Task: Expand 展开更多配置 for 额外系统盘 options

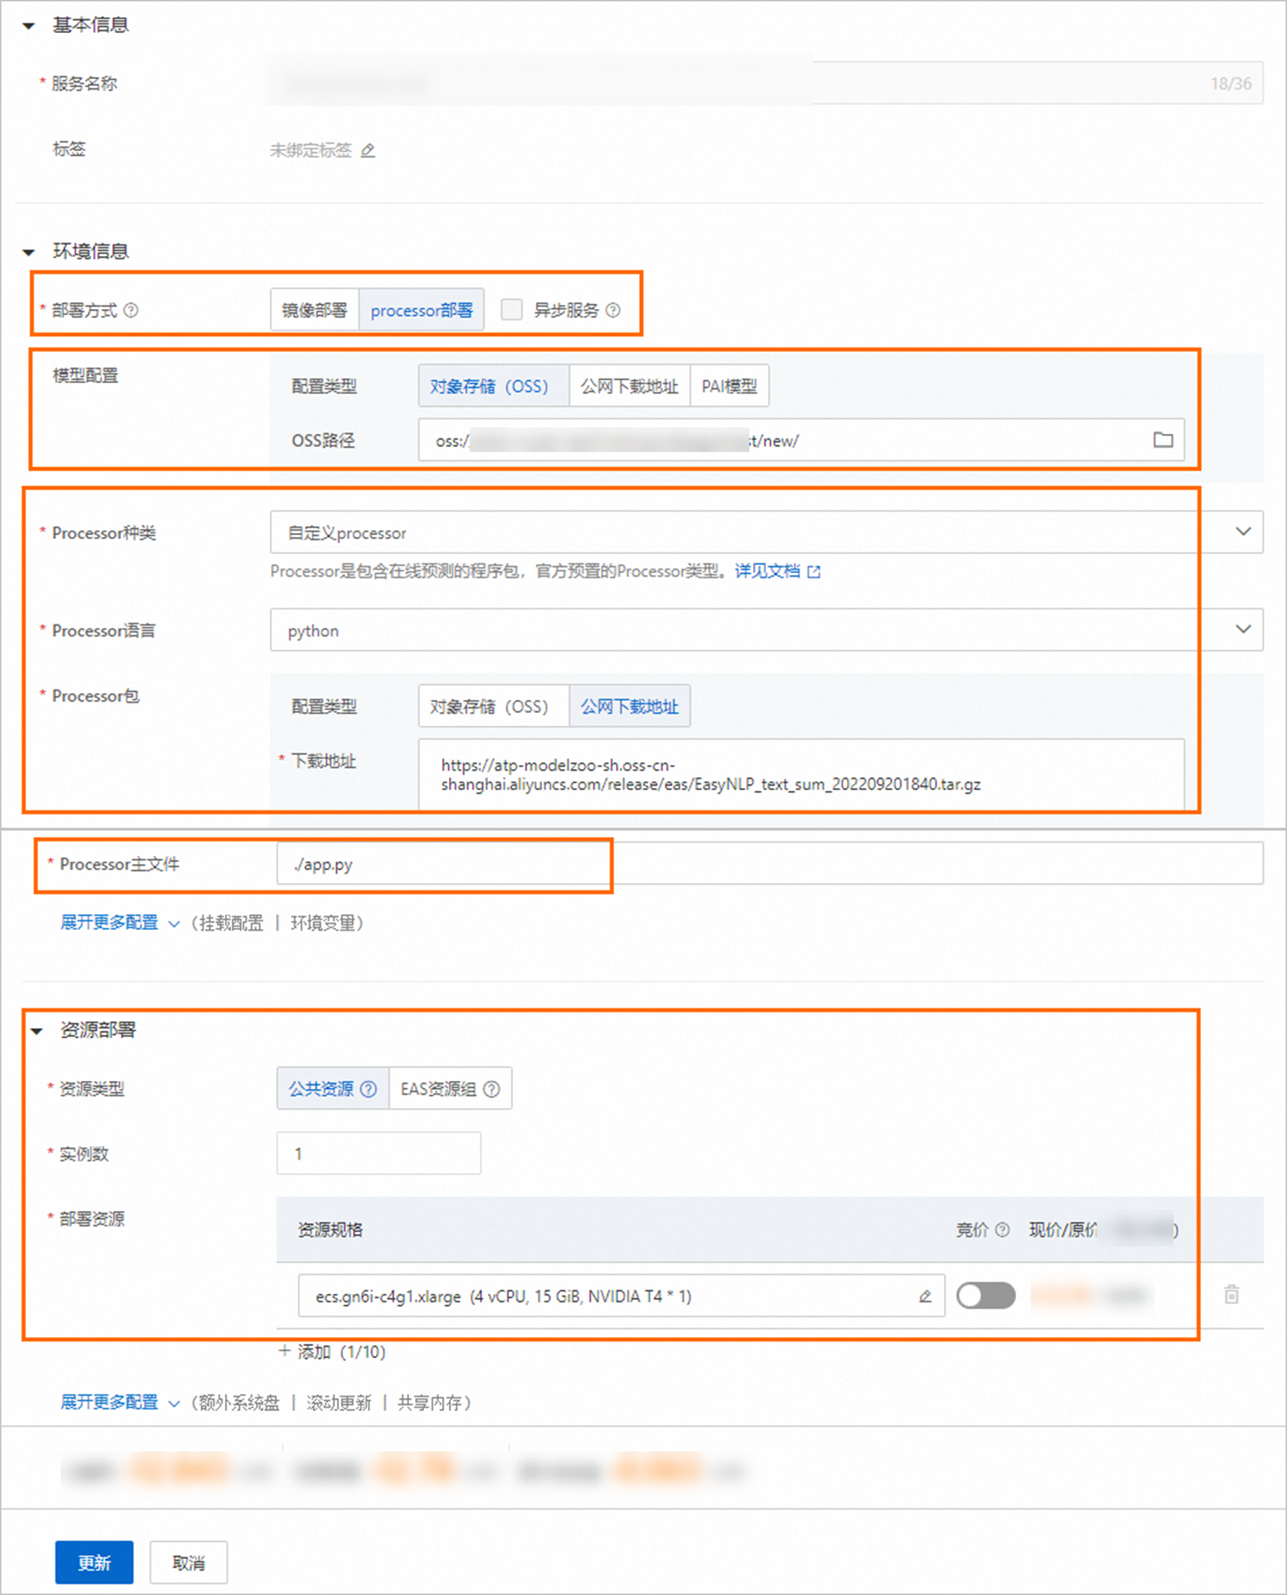Action: click(x=120, y=1402)
